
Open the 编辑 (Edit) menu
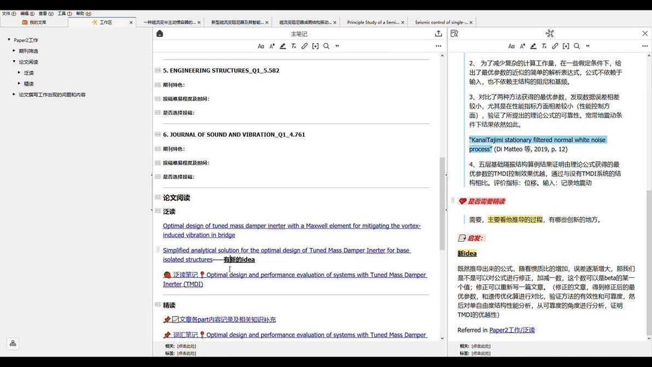(27, 13)
